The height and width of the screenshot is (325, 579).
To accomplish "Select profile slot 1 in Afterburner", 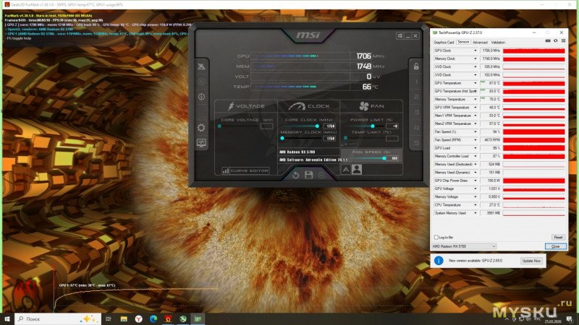I will click(x=415, y=82).
